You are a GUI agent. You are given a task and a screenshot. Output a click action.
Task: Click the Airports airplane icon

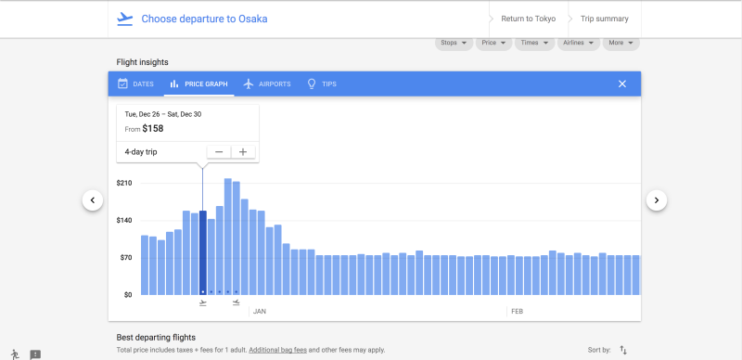[249, 84]
